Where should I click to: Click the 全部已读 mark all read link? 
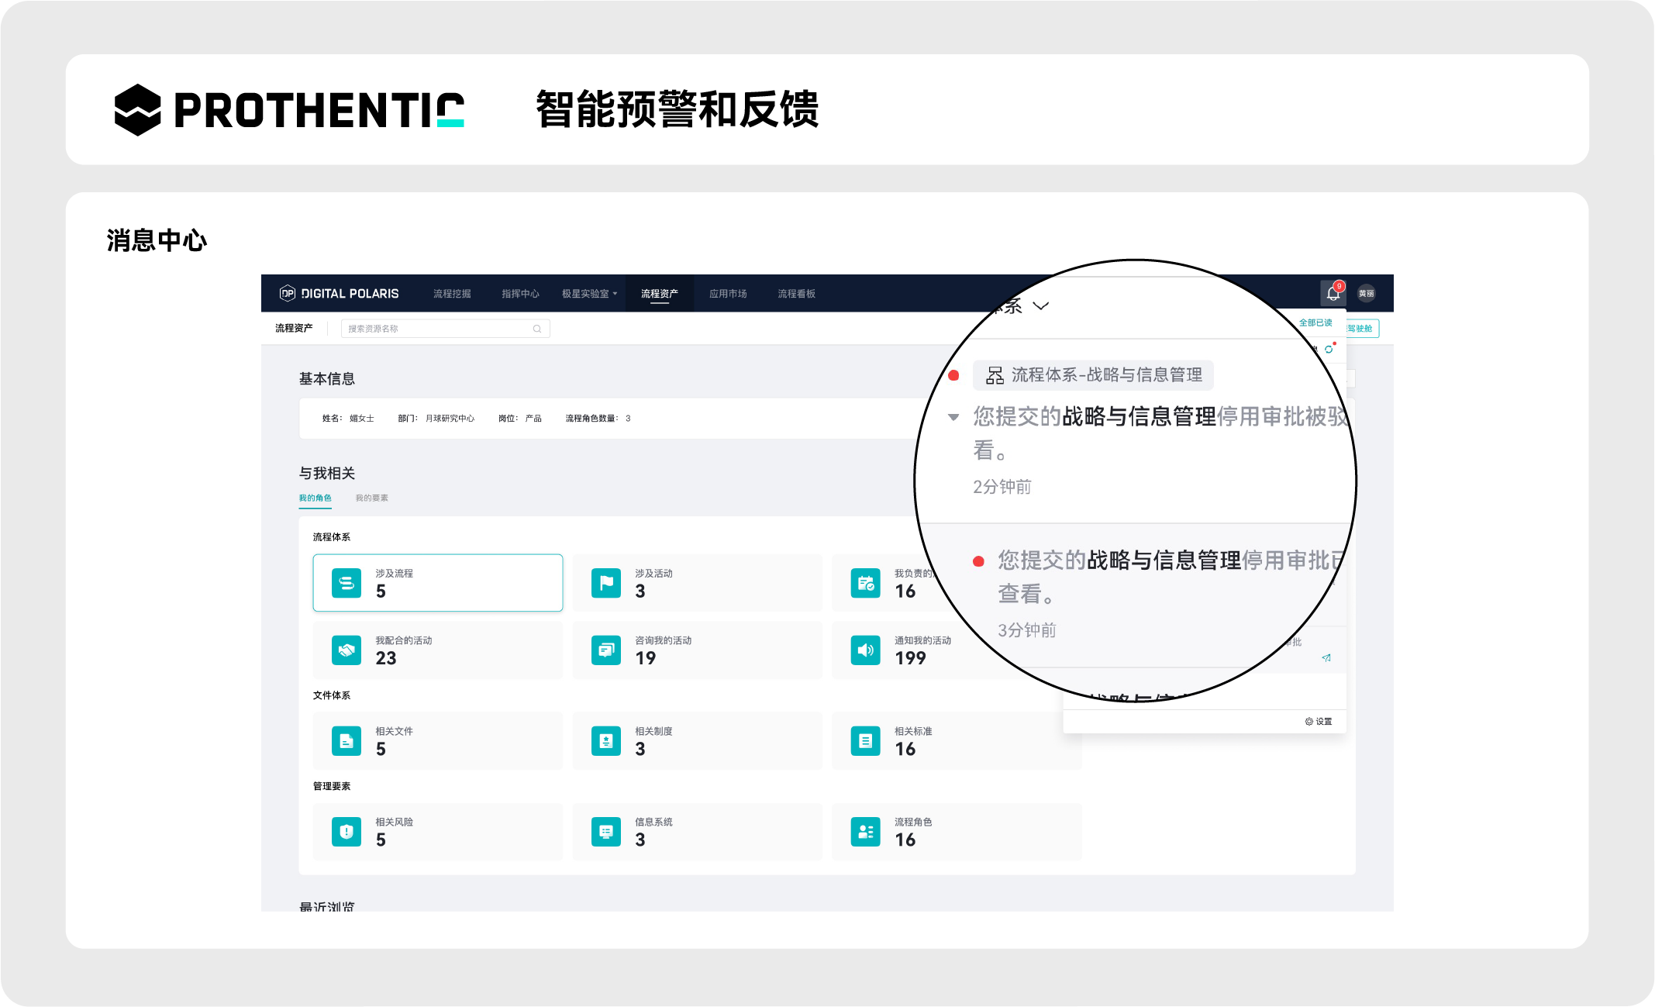1315,322
